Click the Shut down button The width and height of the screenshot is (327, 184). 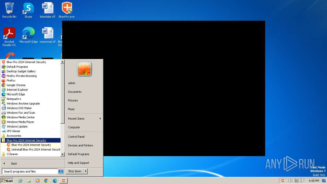[75, 171]
